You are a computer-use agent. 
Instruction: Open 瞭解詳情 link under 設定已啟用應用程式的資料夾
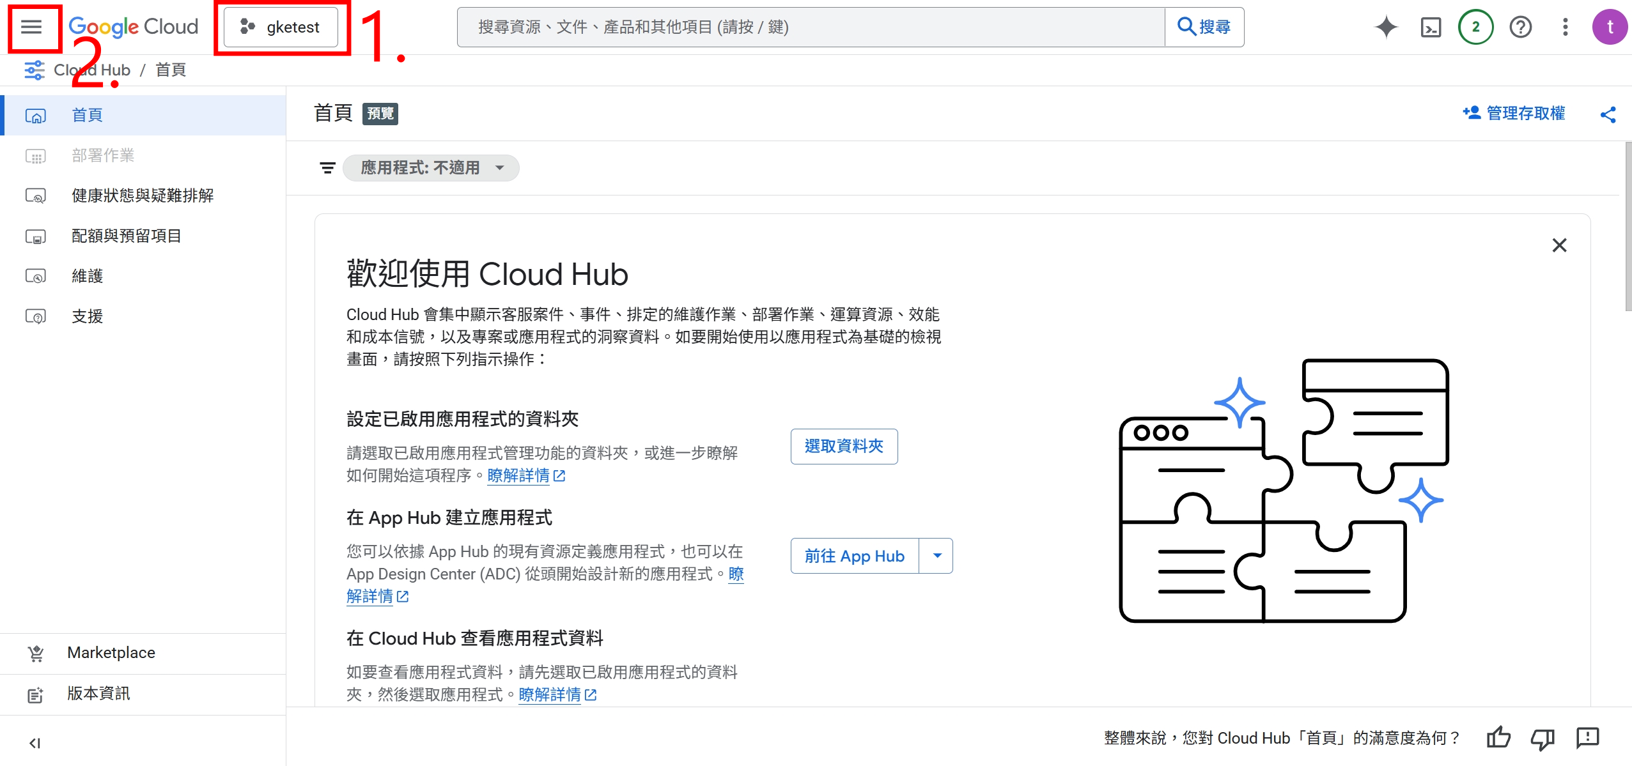click(x=526, y=476)
